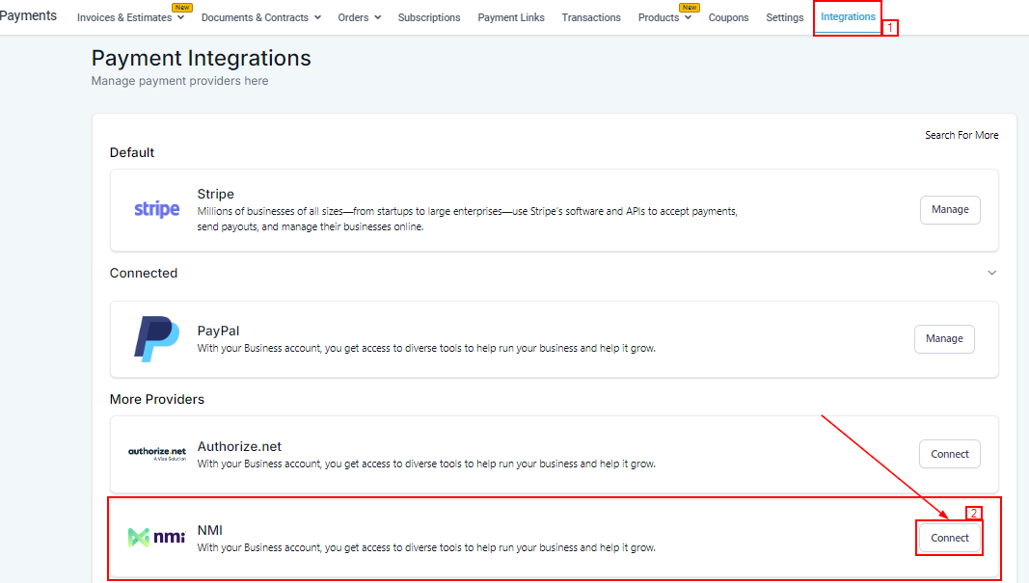This screenshot has height=583, width=1029.
Task: Go to the Settings tab
Action: click(784, 17)
